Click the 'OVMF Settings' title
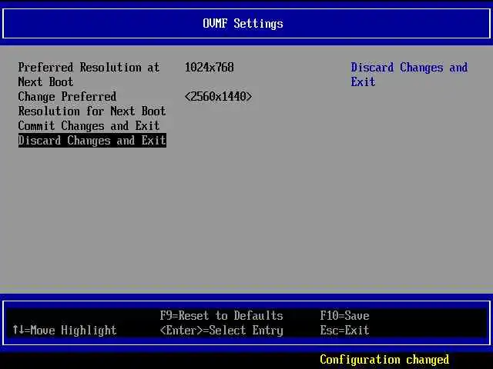The image size is (493, 369). pyautogui.click(x=243, y=24)
